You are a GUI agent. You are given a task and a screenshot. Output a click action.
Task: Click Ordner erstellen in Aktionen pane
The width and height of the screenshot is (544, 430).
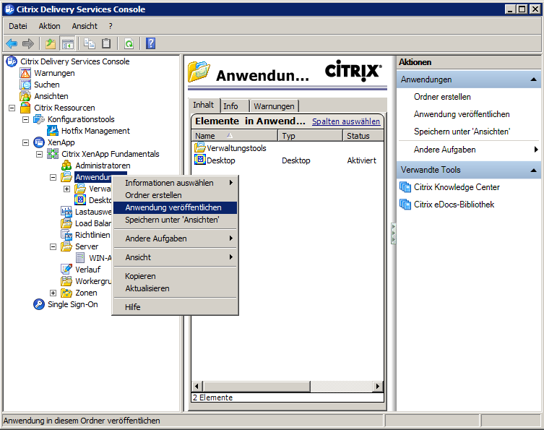coord(442,97)
